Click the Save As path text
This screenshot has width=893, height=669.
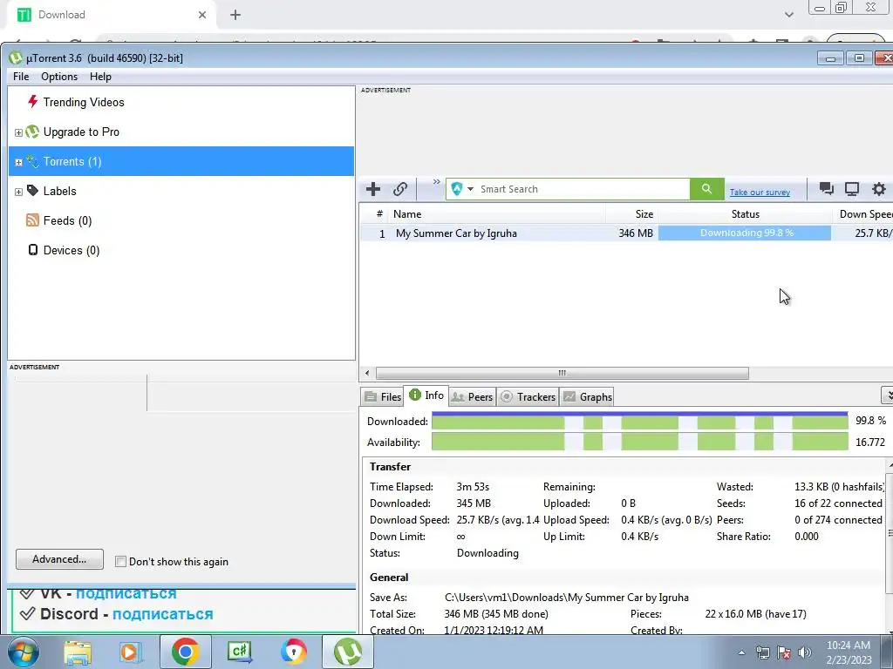click(567, 598)
